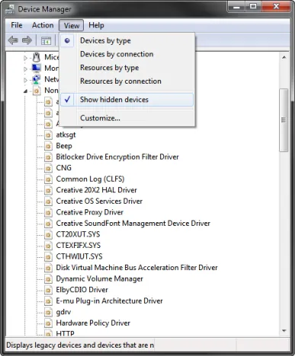Click the icon beside CTEXFIFX.SYS
This screenshot has width=295, height=356.
[x=48, y=246]
